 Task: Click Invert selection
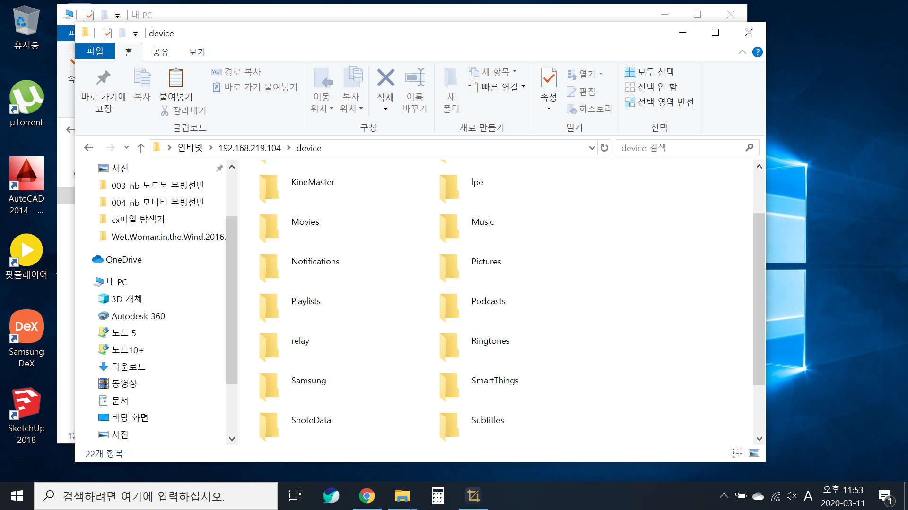pos(659,102)
